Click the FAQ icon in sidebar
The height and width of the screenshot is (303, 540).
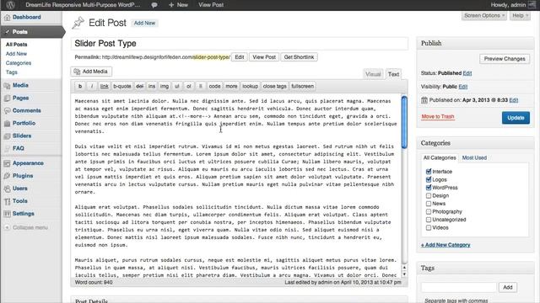pyautogui.click(x=7, y=148)
